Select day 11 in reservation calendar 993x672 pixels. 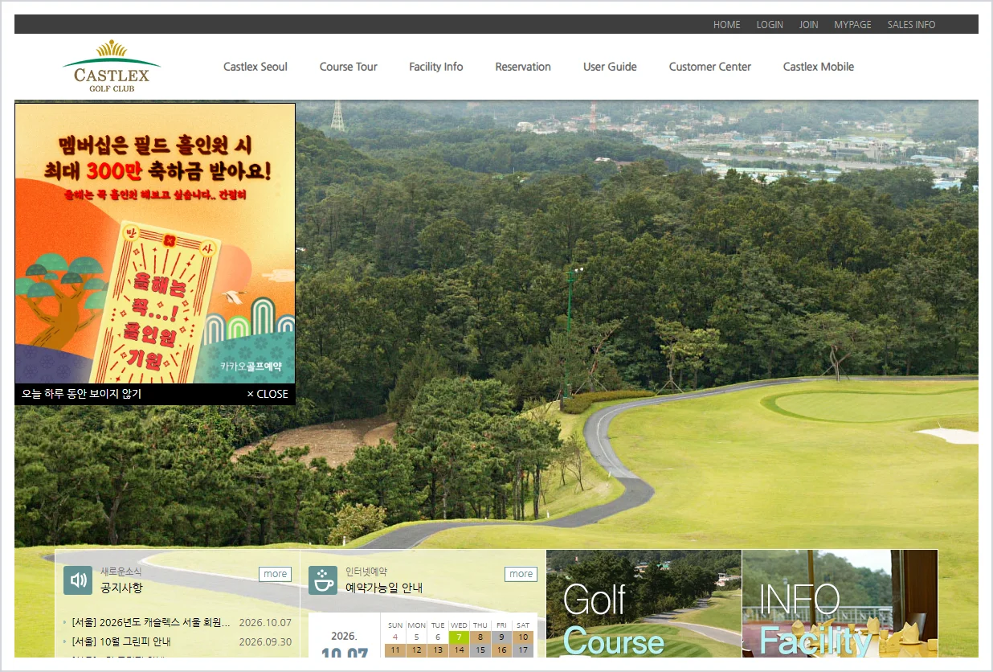tap(395, 650)
